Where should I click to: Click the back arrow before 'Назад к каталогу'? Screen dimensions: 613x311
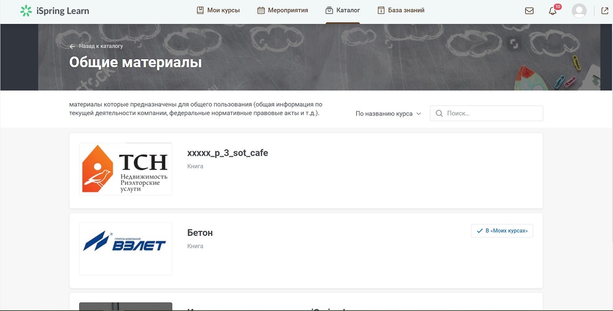click(72, 46)
